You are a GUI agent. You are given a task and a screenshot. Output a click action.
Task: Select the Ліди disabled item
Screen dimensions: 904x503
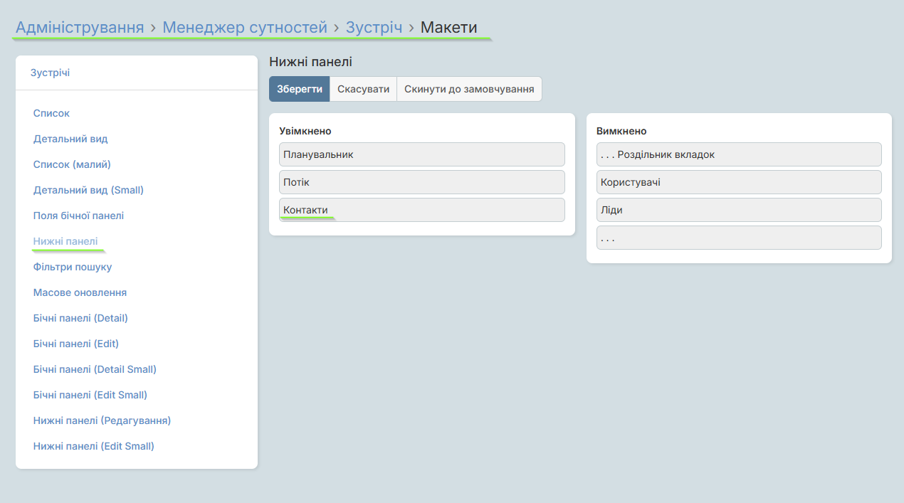pyautogui.click(x=739, y=210)
